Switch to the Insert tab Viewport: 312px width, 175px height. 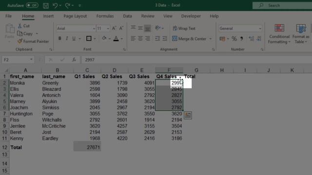click(48, 16)
